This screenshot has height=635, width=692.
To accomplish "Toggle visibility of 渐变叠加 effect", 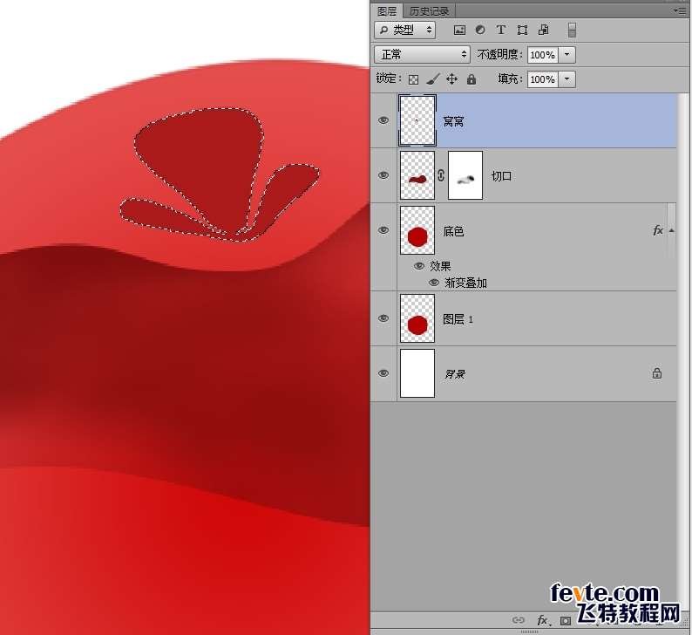I will 433,283.
